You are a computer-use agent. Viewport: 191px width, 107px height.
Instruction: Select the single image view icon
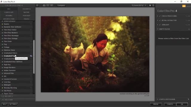click(x=44, y=5)
